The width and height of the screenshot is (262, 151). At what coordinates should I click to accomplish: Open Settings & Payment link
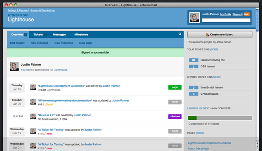(x=18, y=10)
